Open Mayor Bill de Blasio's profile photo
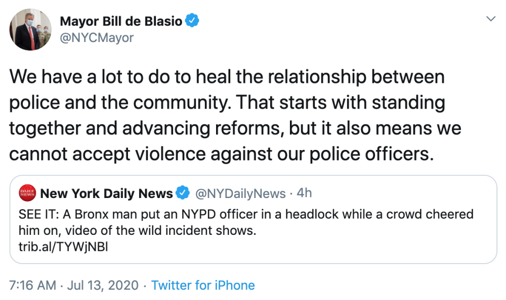 [x=30, y=29]
